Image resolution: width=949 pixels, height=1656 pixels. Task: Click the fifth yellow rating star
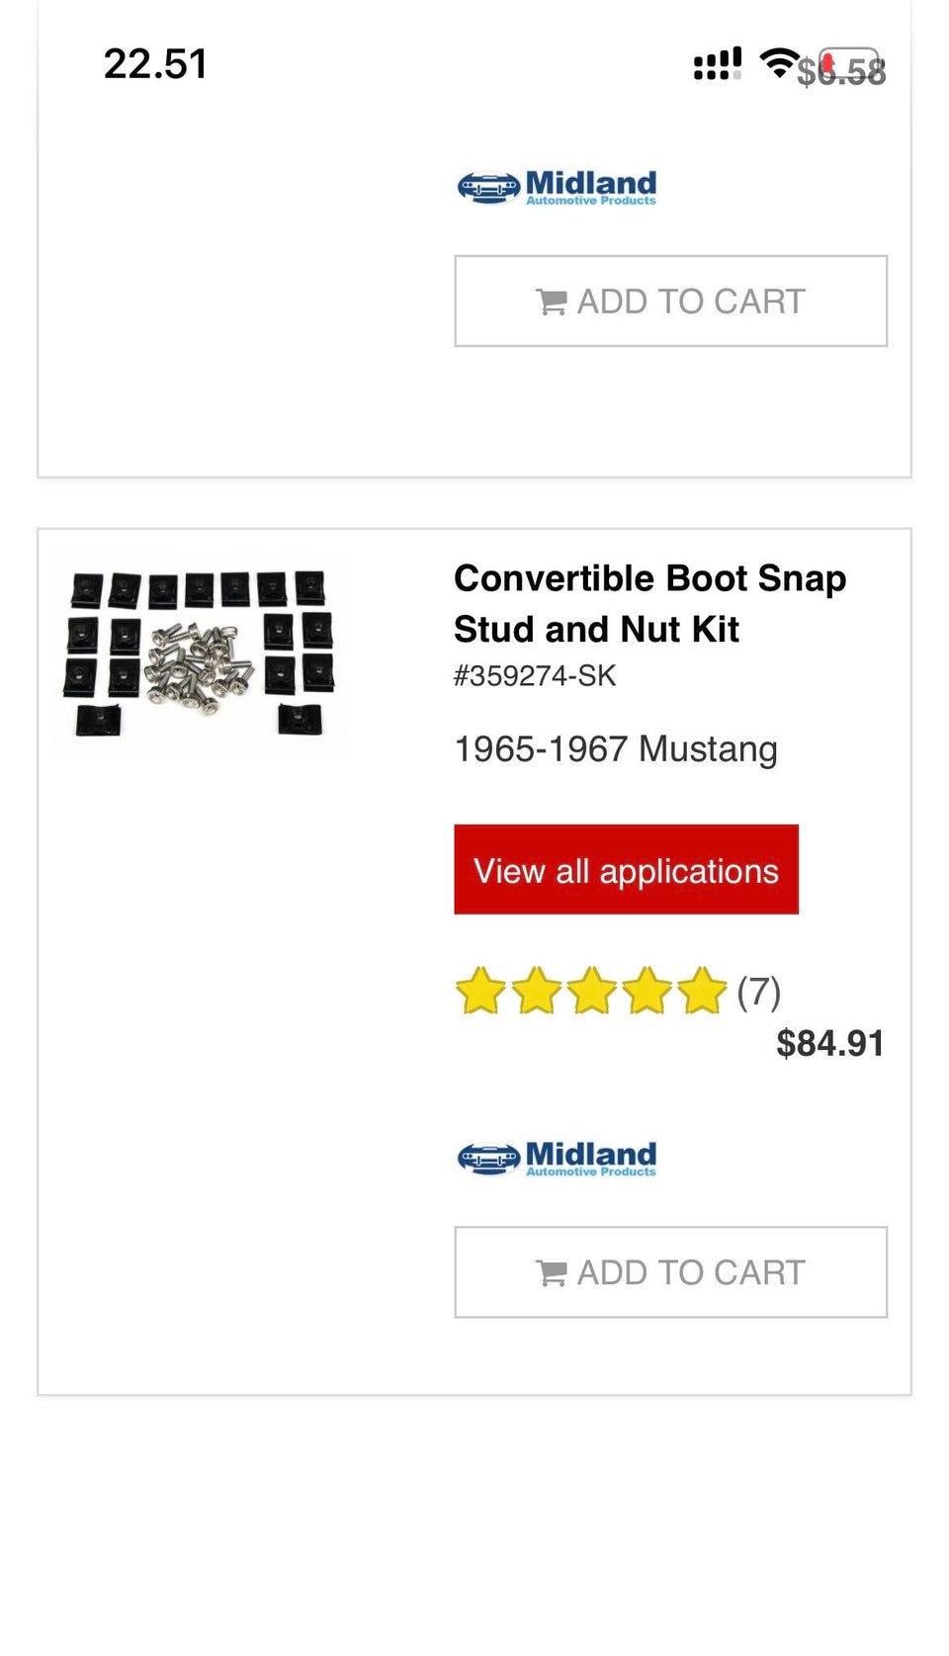[x=702, y=991]
